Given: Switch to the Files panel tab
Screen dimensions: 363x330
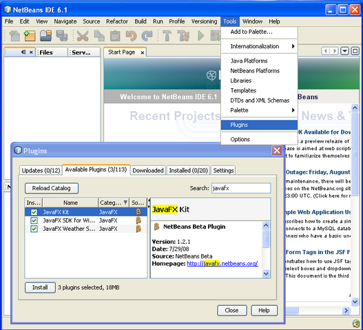Looking at the screenshot, I should 52,52.
